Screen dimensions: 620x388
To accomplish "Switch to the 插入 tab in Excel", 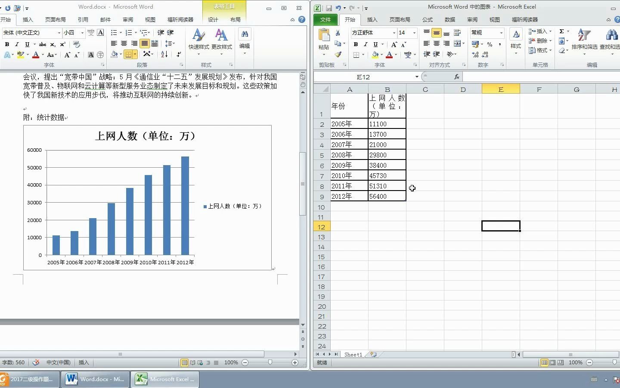I will 372,20.
